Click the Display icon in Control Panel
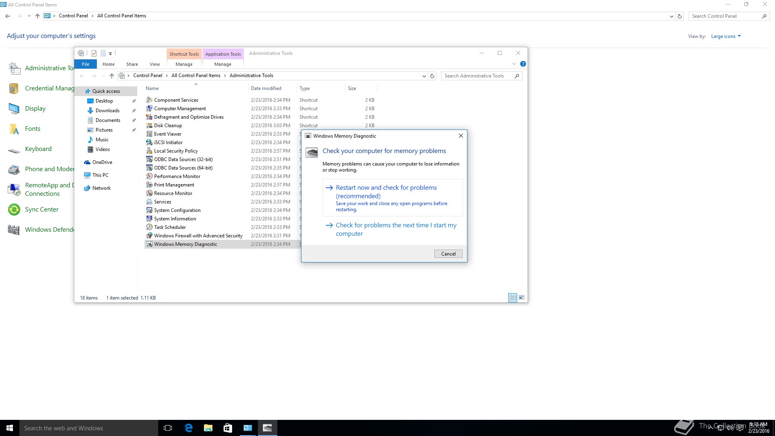The width and height of the screenshot is (775, 436). tap(14, 109)
